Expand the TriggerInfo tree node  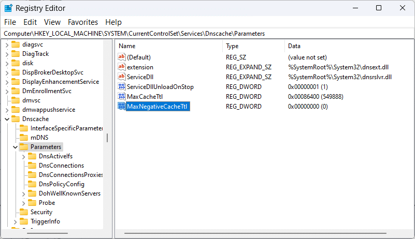[x=16, y=221]
